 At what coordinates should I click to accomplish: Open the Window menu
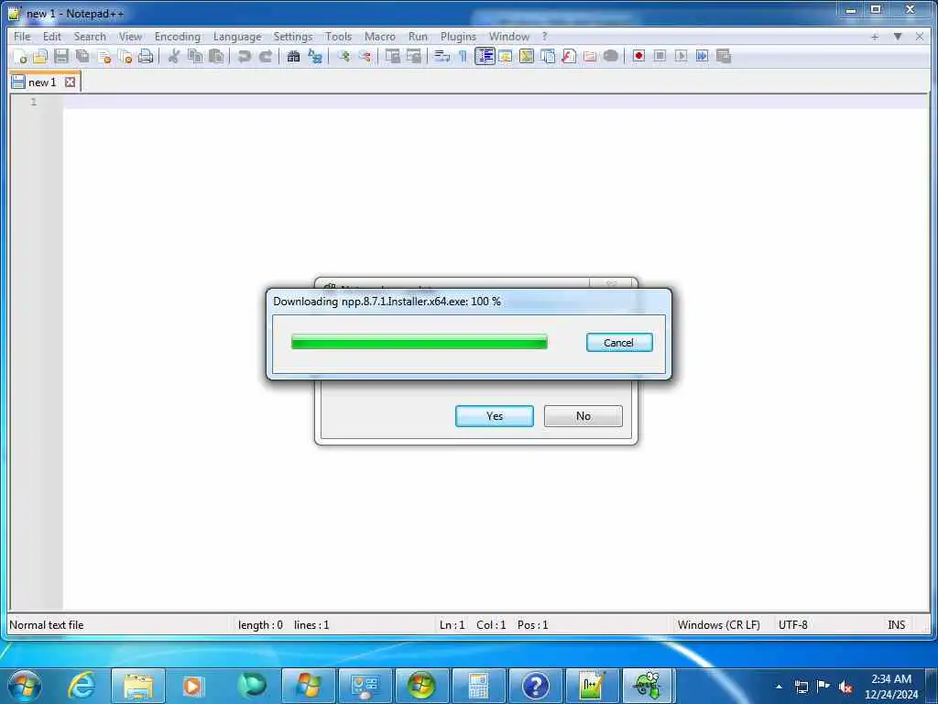(x=509, y=37)
